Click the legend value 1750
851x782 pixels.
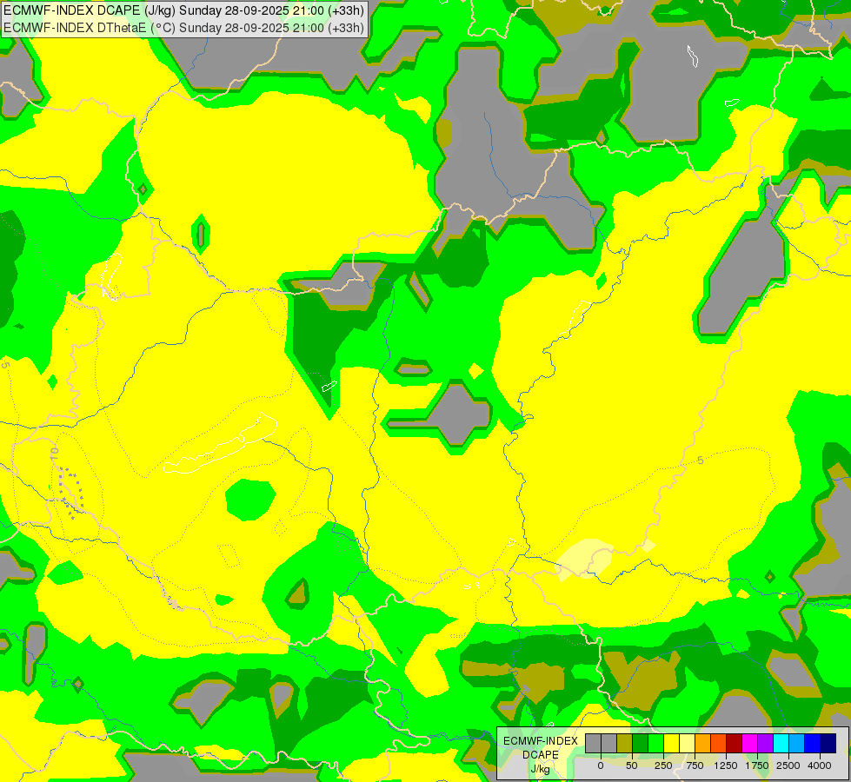point(757,765)
